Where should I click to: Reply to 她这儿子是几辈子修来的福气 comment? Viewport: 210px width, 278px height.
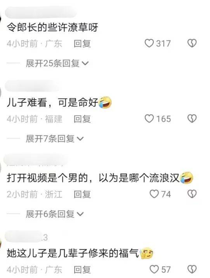(82, 270)
